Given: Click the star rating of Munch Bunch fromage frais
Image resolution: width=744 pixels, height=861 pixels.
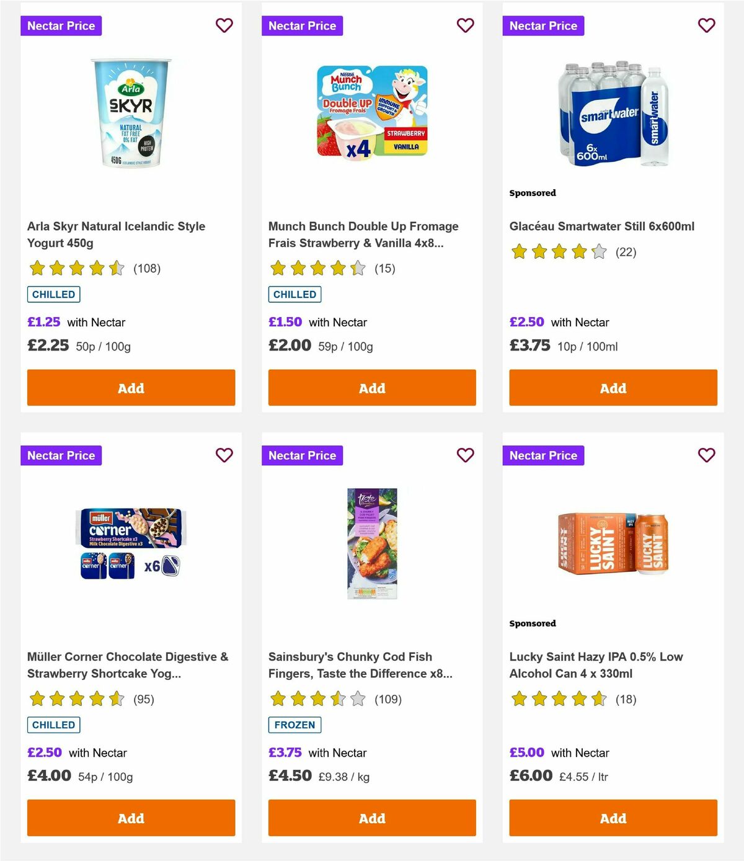Looking at the screenshot, I should point(316,269).
